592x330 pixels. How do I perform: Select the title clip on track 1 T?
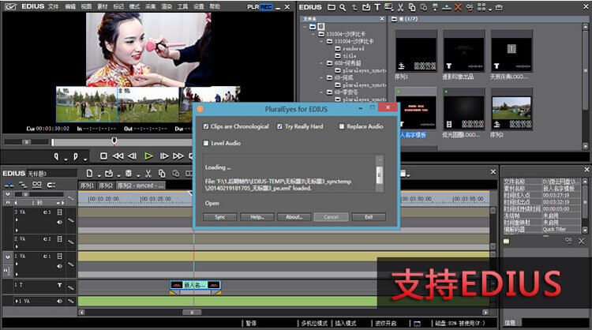tap(195, 285)
